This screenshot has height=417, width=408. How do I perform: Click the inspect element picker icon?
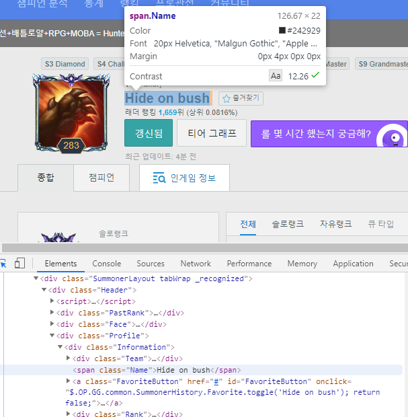(3, 264)
